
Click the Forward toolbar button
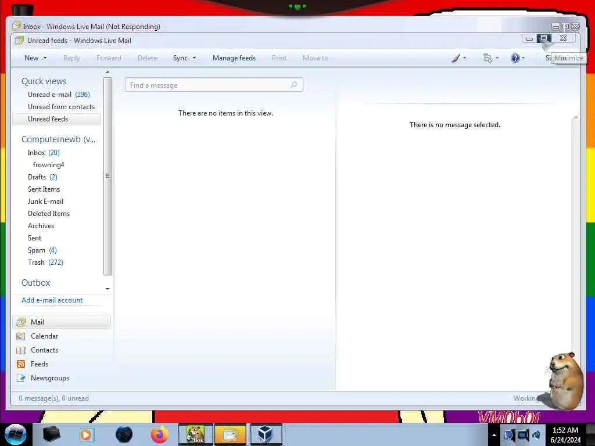109,58
